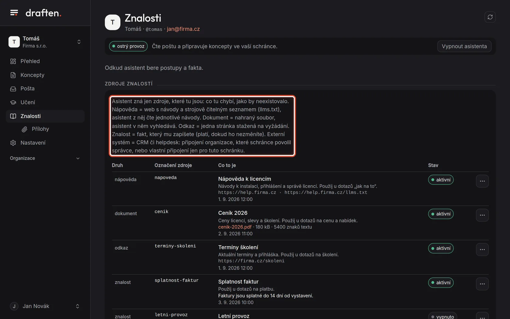Click the terminy-skoleni source label

(175, 246)
